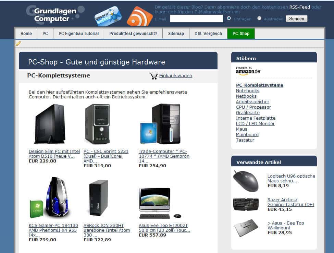Click the Logitech mouse thumbnail
This screenshot has height=253, width=334.
click(x=246, y=181)
